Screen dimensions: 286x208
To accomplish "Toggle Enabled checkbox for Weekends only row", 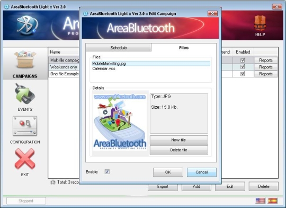I will tap(243, 67).
